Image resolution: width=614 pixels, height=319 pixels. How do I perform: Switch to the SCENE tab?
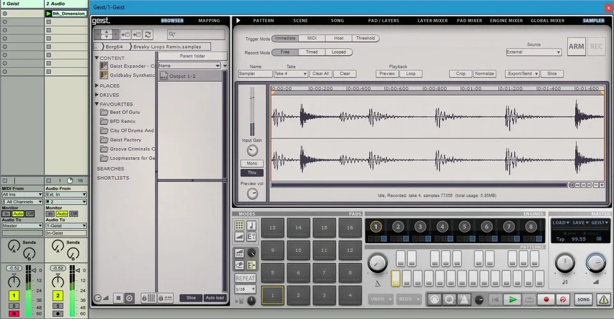pos(301,20)
